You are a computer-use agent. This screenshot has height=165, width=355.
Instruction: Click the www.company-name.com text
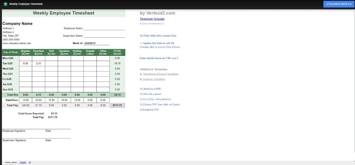click(x=17, y=43)
